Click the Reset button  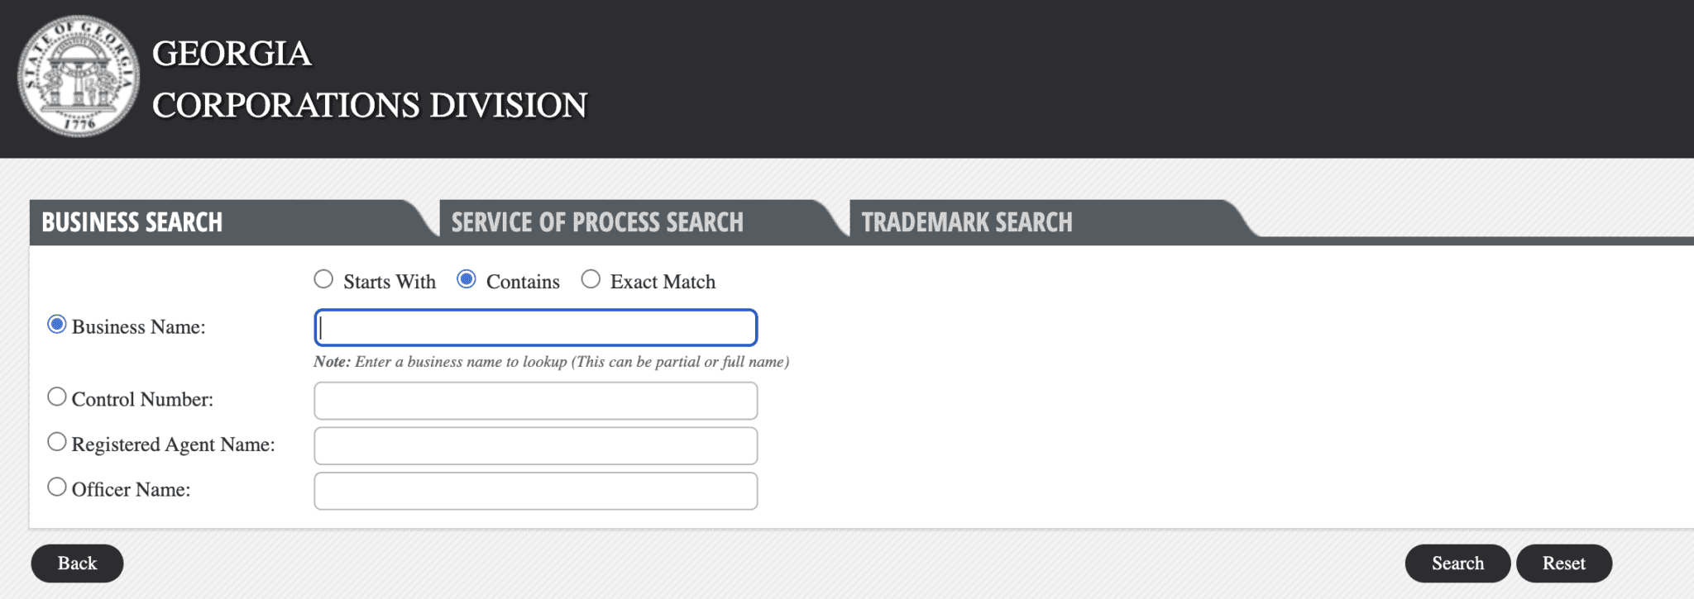pyautogui.click(x=1563, y=563)
